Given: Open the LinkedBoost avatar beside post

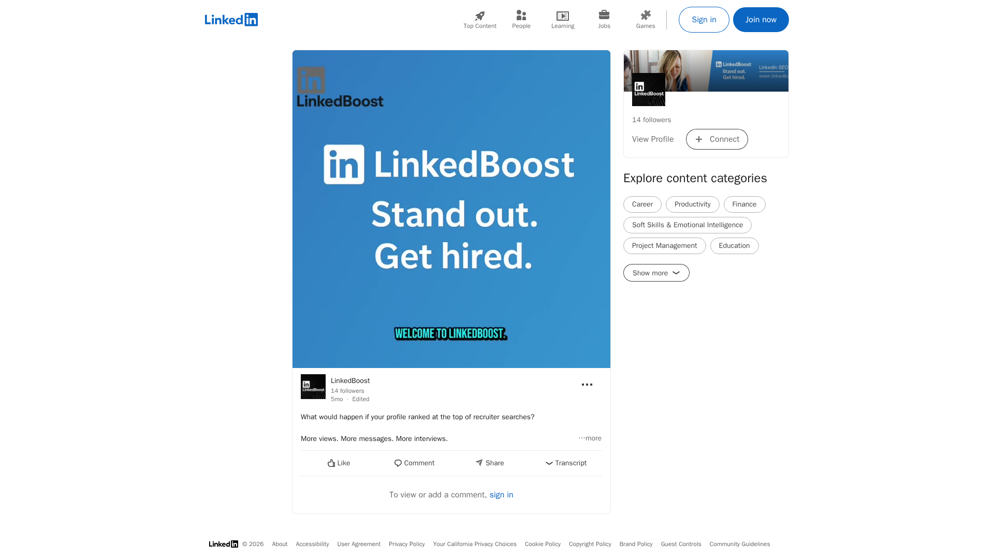Looking at the screenshot, I should pos(313,387).
